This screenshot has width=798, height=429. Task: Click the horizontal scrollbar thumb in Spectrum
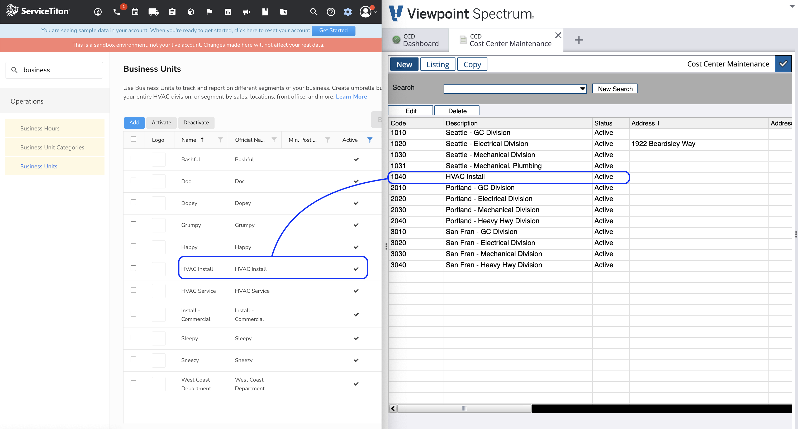(464, 408)
